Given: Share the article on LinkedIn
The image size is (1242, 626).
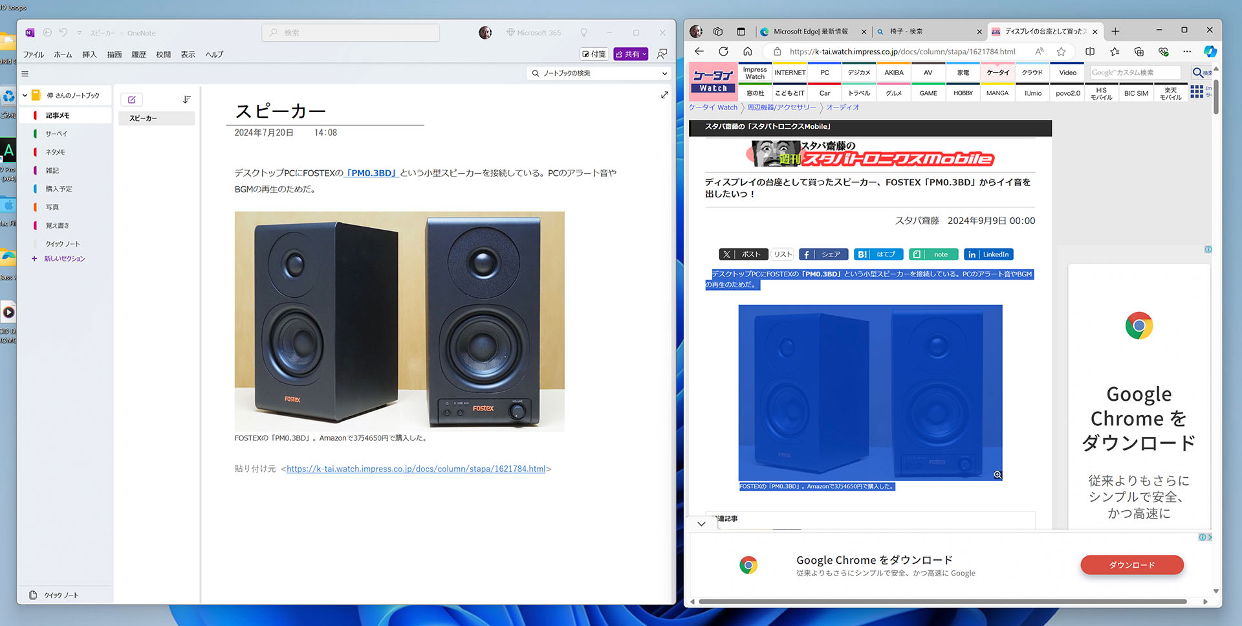Looking at the screenshot, I should [988, 254].
